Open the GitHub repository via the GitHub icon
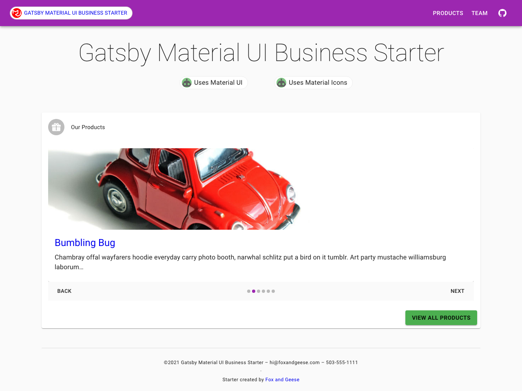The image size is (522, 391). pos(502,13)
